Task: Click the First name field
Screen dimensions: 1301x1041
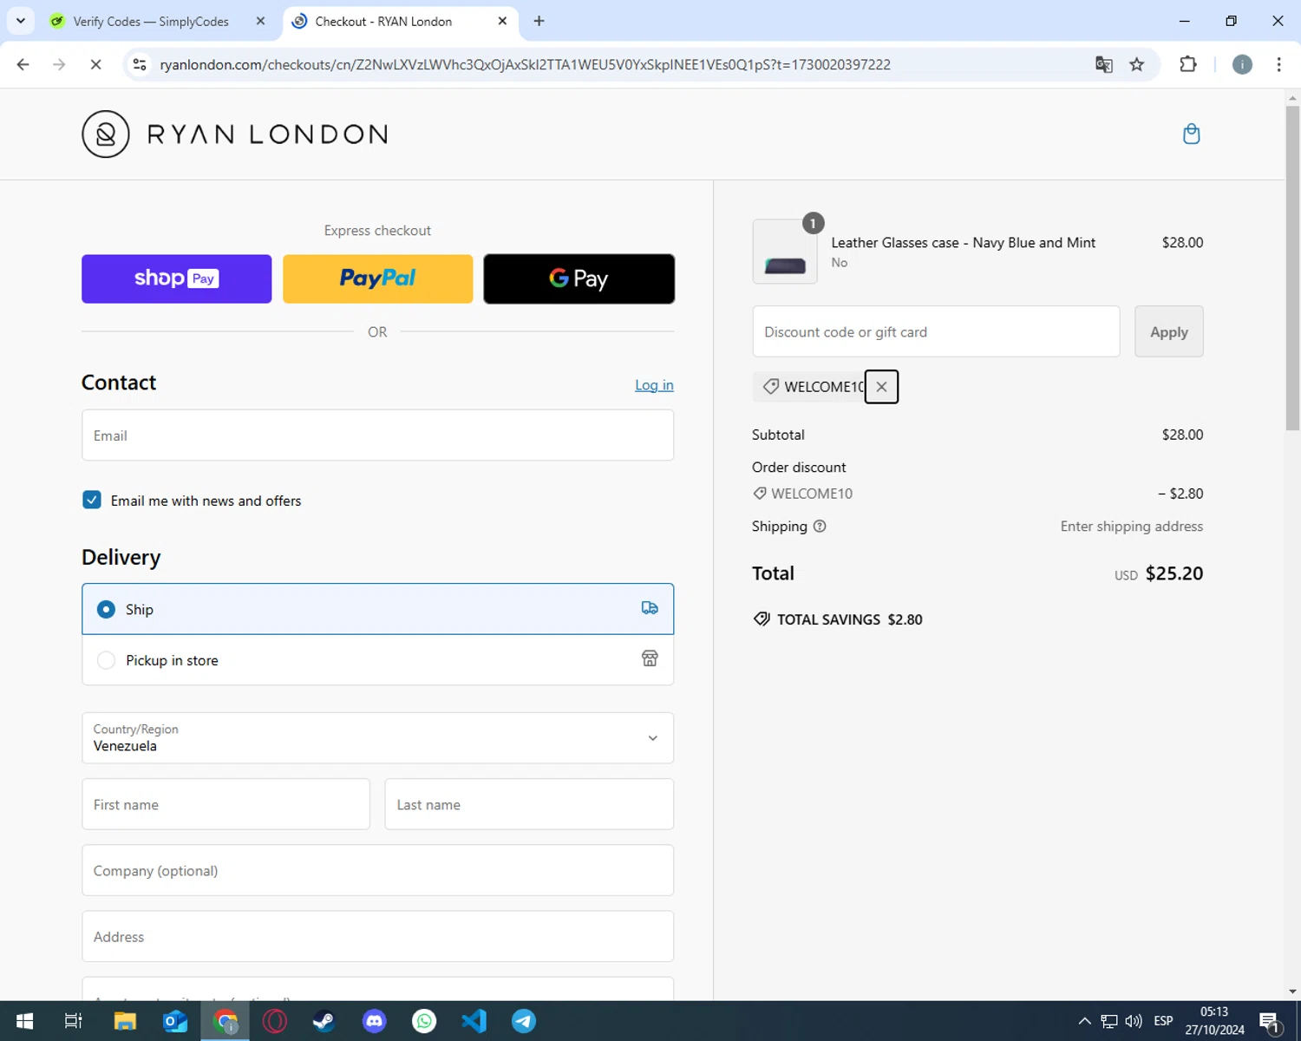Action: tap(226, 804)
